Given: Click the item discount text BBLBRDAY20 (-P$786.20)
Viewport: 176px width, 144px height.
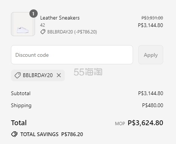Looking at the screenshot, I should 72,32.
